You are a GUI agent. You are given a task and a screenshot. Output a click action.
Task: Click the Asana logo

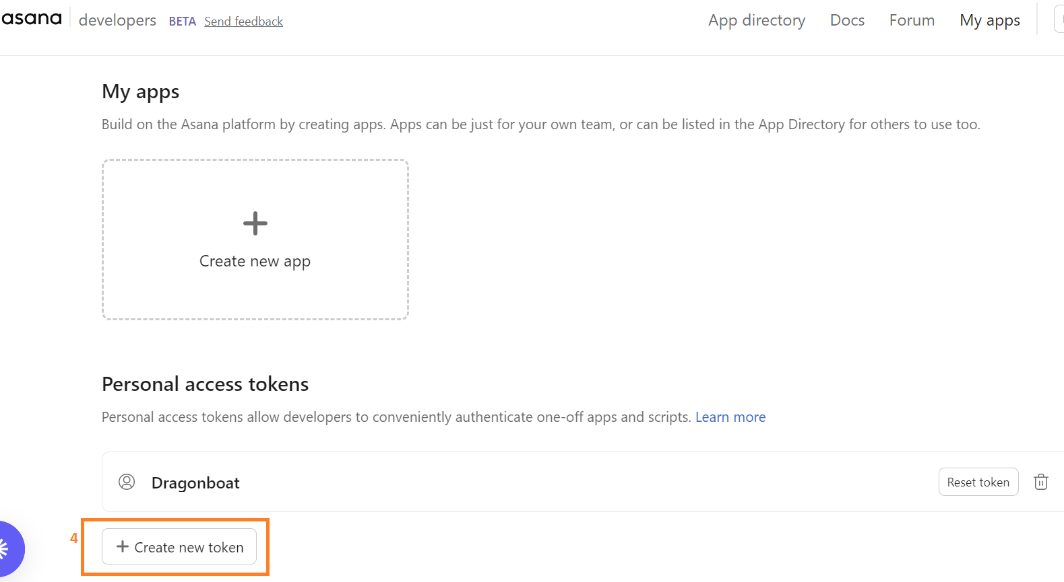click(x=31, y=19)
